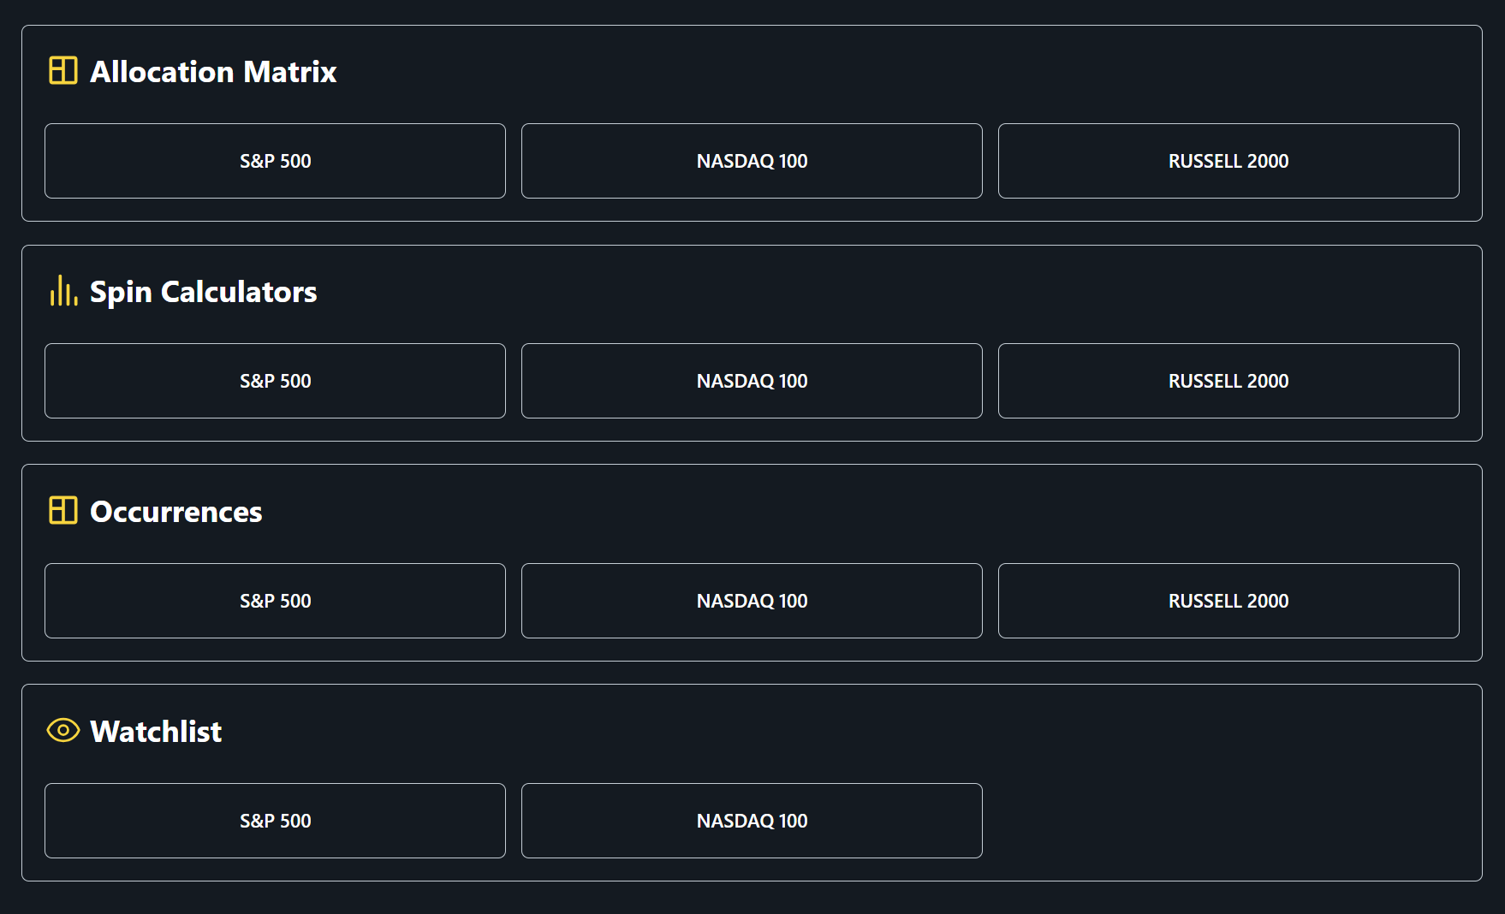Launch the NASDAQ 100 Spin Calculator
The width and height of the screenshot is (1505, 914).
coord(752,381)
